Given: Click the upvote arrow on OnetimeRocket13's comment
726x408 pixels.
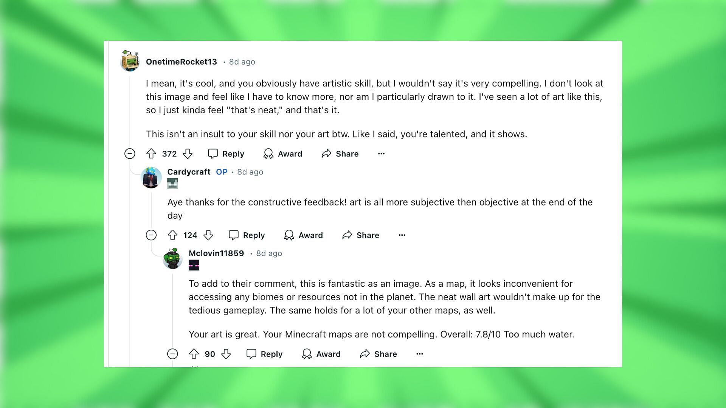Looking at the screenshot, I should pos(150,153).
